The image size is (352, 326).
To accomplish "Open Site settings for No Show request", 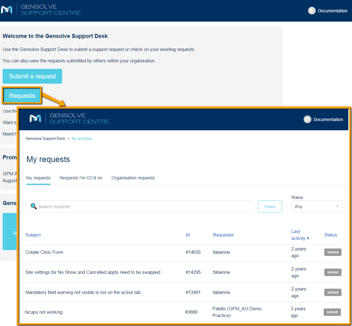I will point(93,272).
